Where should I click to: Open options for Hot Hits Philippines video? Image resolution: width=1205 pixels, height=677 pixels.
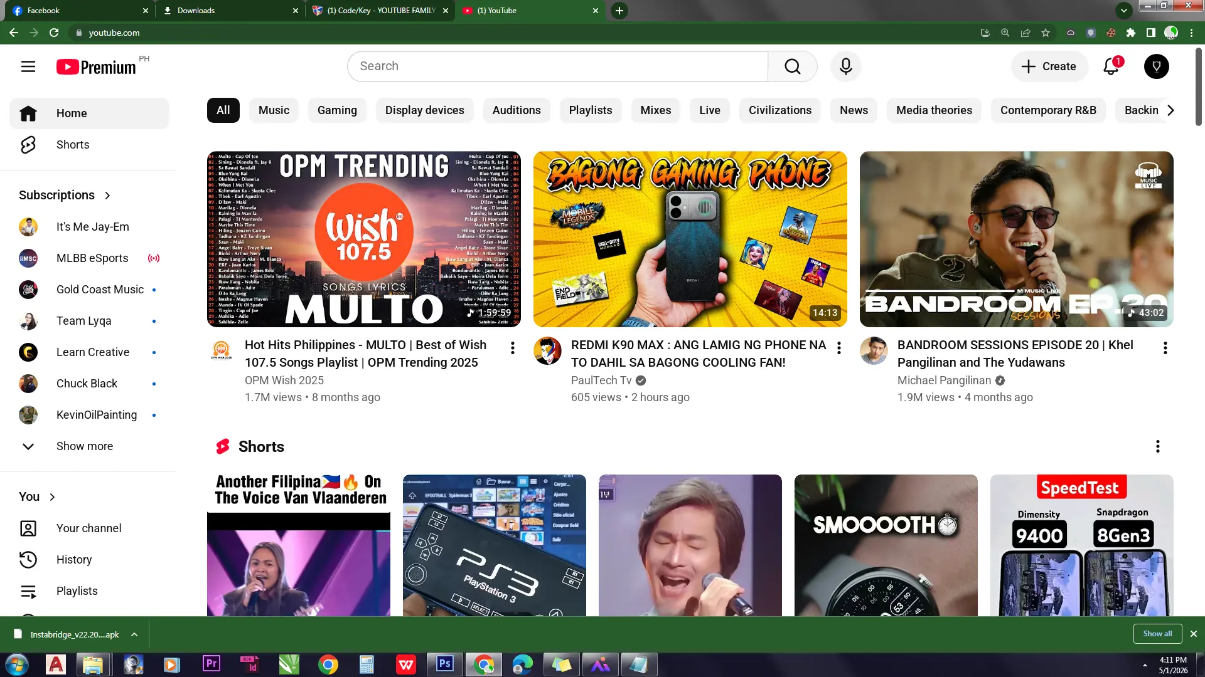click(513, 348)
